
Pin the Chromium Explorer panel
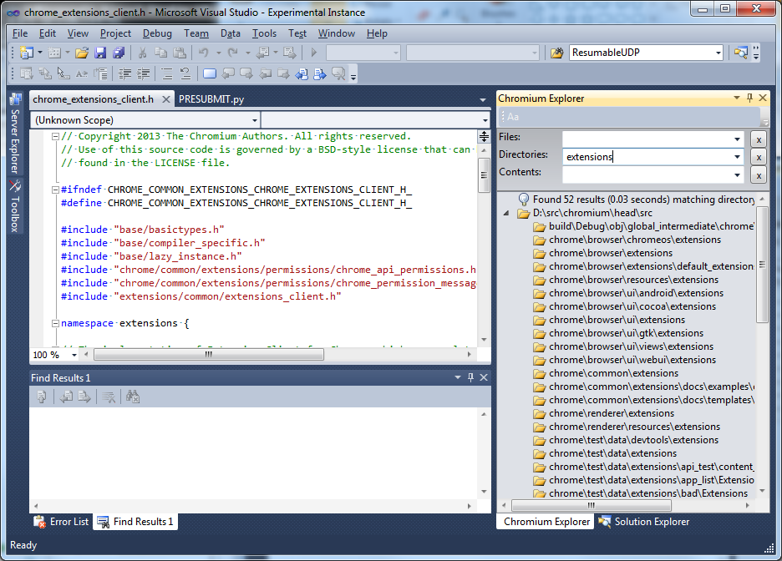click(x=749, y=98)
